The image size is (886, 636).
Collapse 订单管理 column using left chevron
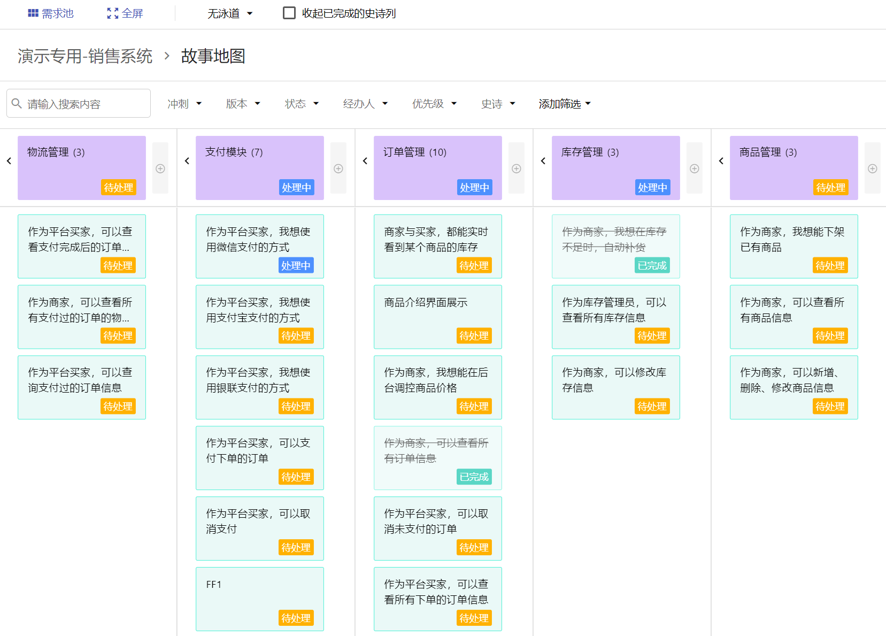pyautogui.click(x=365, y=161)
